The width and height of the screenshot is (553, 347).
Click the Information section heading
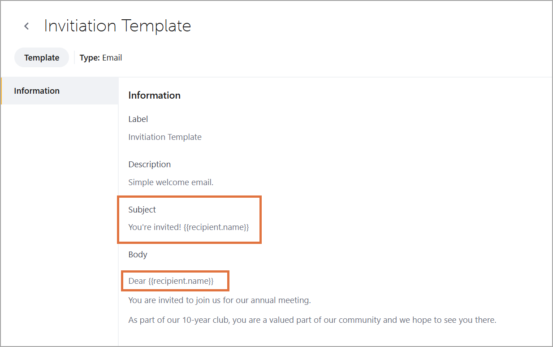pyautogui.click(x=154, y=95)
